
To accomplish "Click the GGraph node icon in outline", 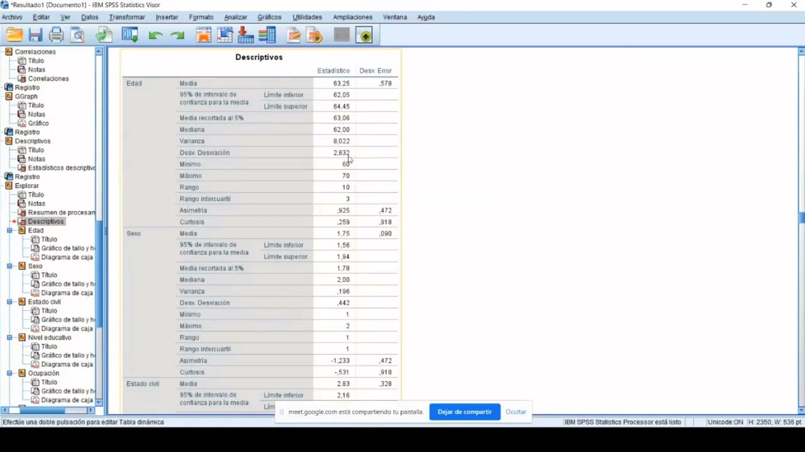I will pos(9,96).
